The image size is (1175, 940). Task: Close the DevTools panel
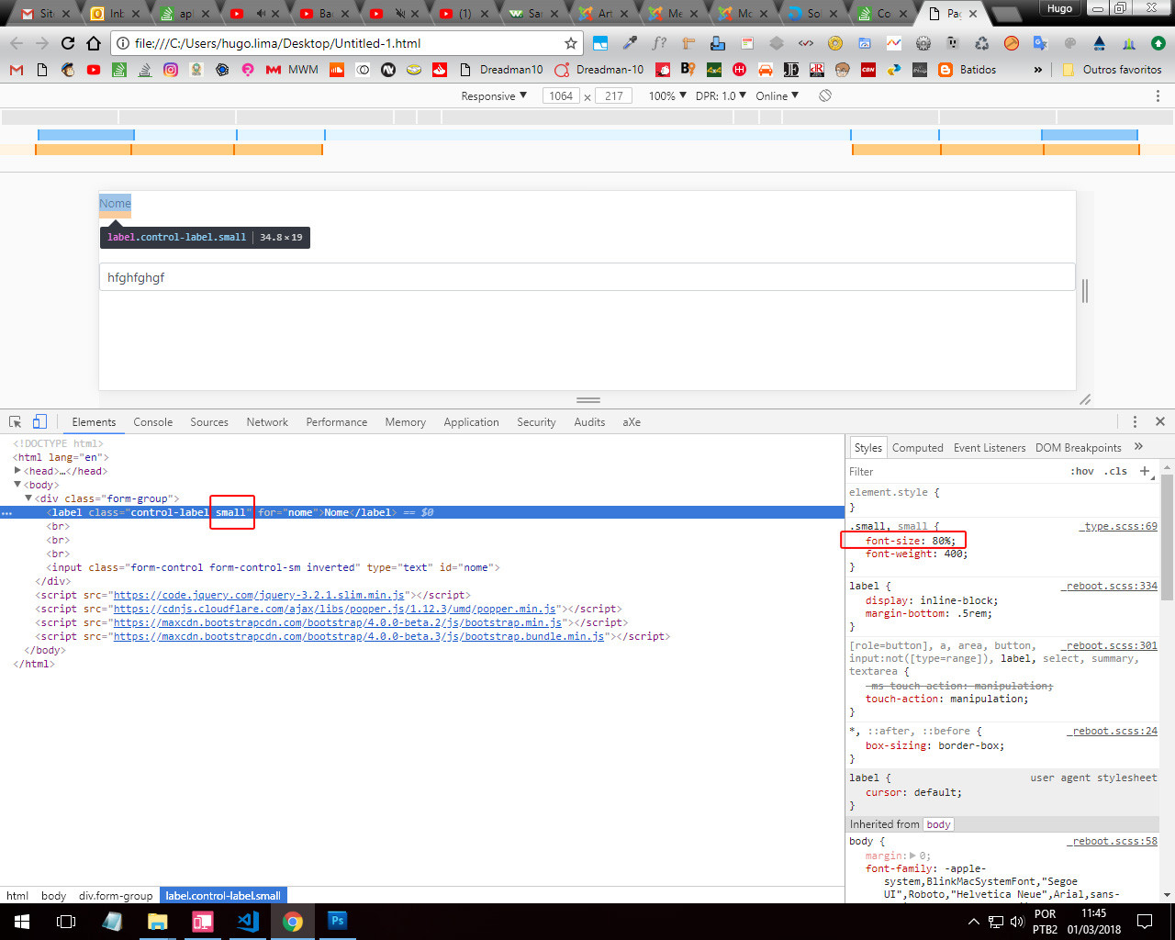1160,421
